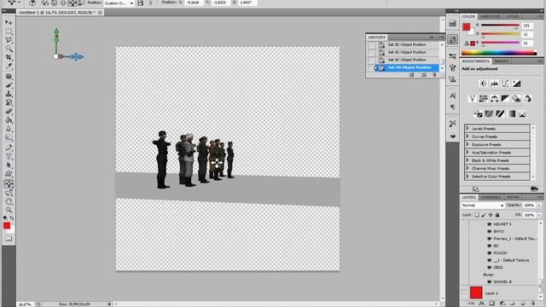Add a layer style with fx button
The image size is (546, 307).
coord(482,304)
